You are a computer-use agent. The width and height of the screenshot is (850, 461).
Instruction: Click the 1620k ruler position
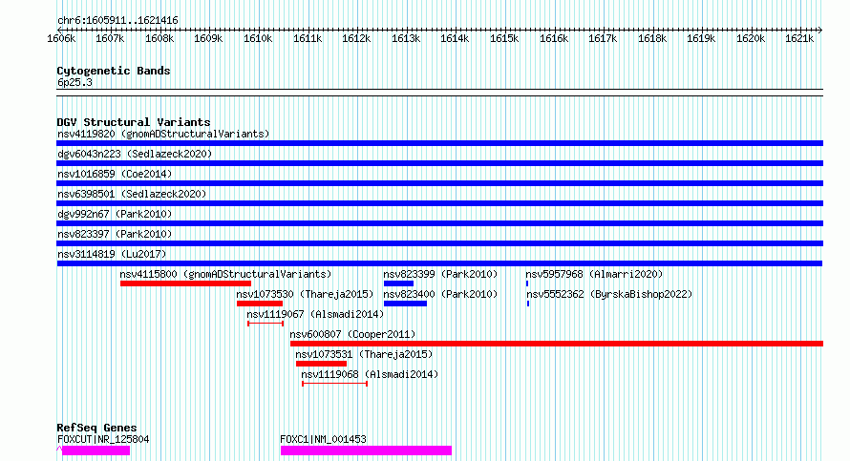pos(751,38)
